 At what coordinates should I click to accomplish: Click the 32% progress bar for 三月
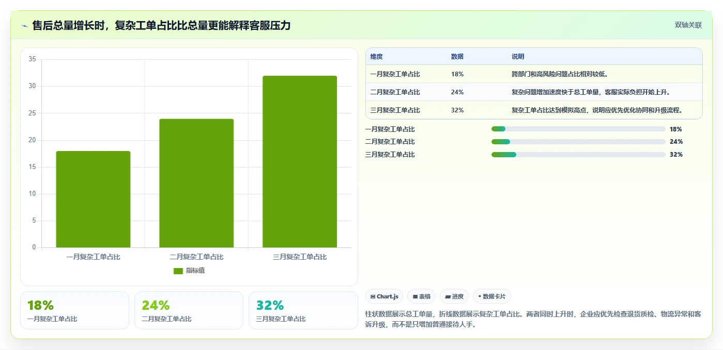(x=578, y=155)
